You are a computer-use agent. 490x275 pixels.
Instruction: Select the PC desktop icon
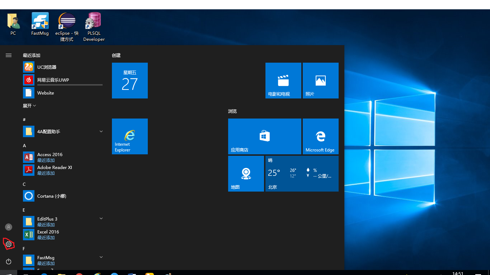13,24
